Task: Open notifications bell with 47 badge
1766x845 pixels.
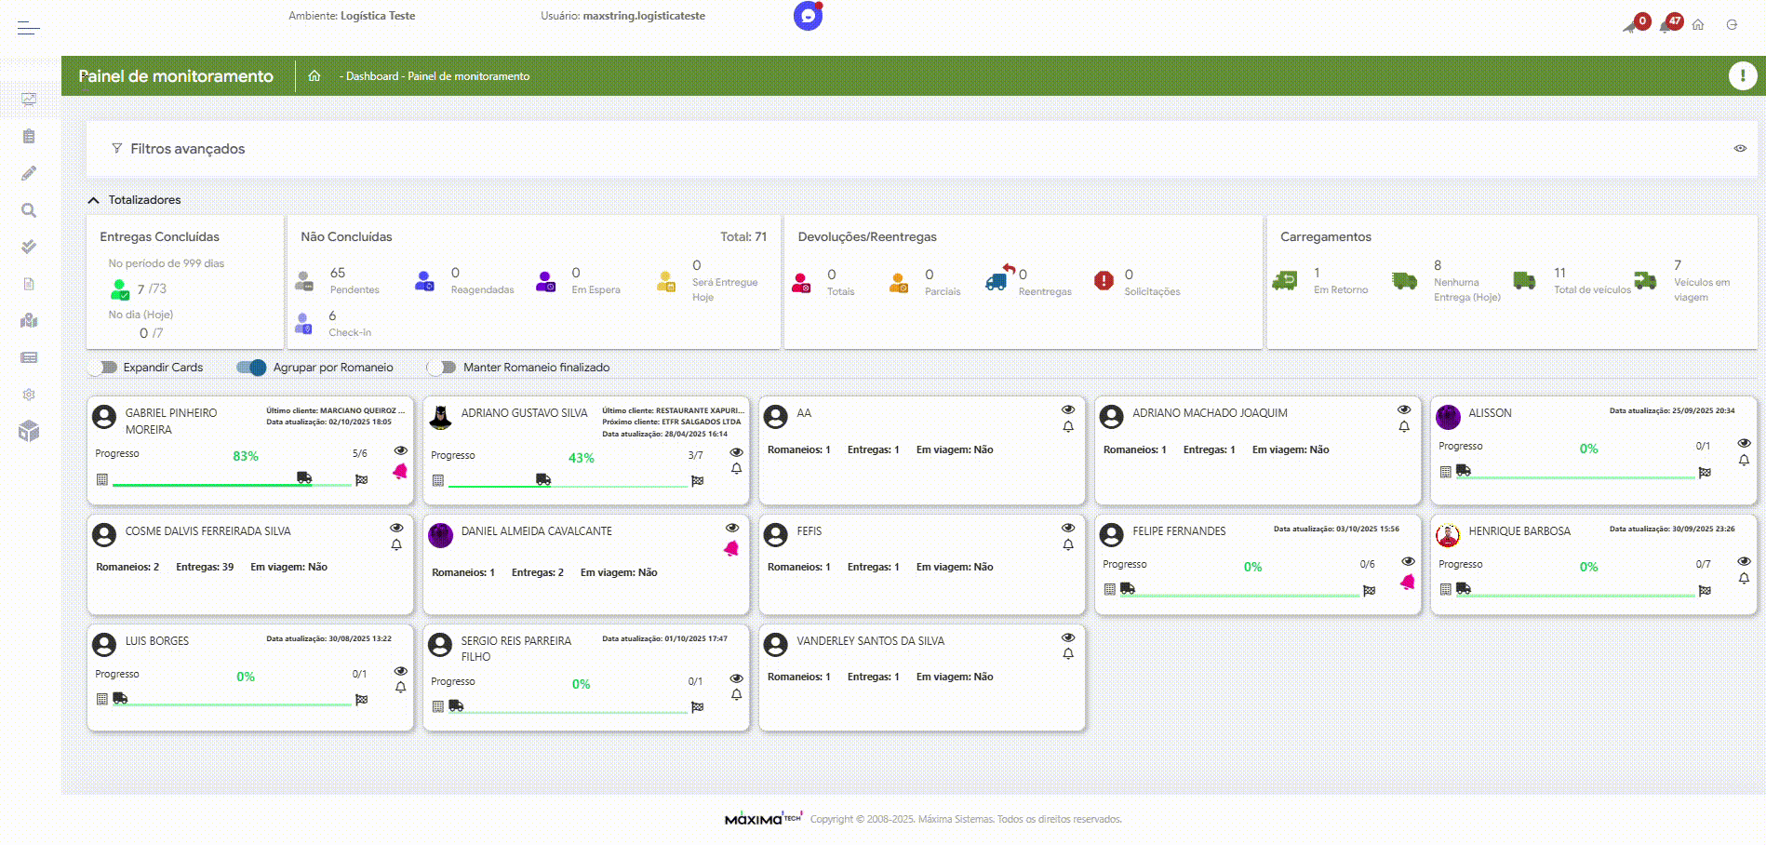Action: (x=1668, y=24)
